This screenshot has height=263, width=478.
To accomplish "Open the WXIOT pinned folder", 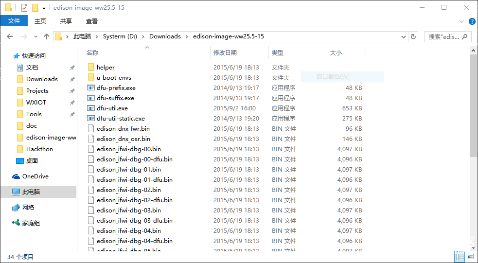I will point(36,103).
